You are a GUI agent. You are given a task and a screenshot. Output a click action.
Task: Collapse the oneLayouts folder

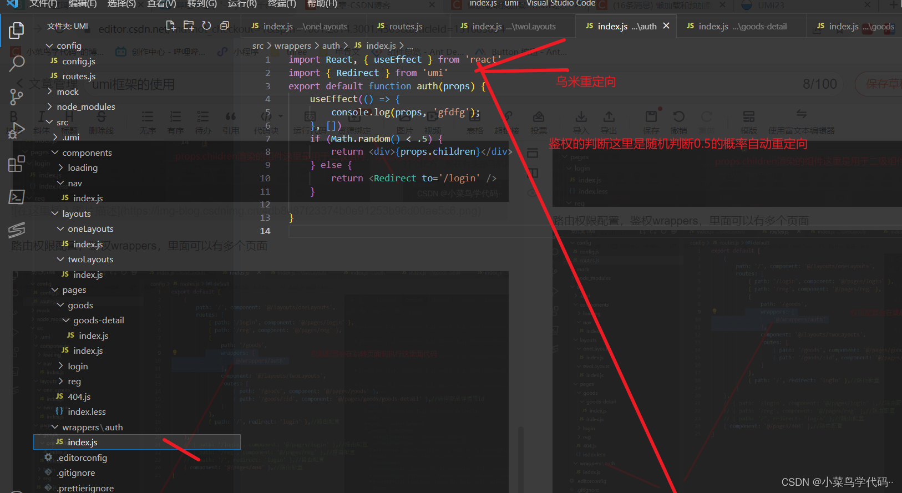click(90, 228)
